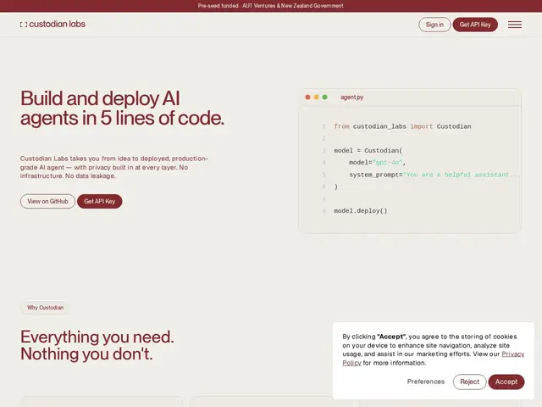Click hero Get API Key button
This screenshot has width=542, height=407.
(100, 202)
